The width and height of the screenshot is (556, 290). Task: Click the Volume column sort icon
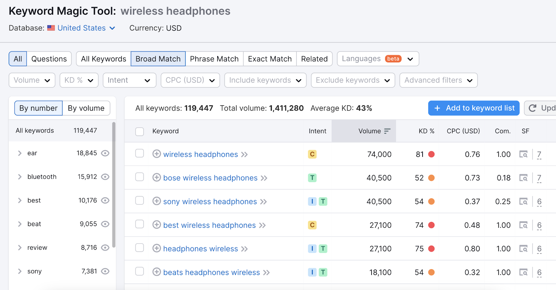click(x=387, y=131)
